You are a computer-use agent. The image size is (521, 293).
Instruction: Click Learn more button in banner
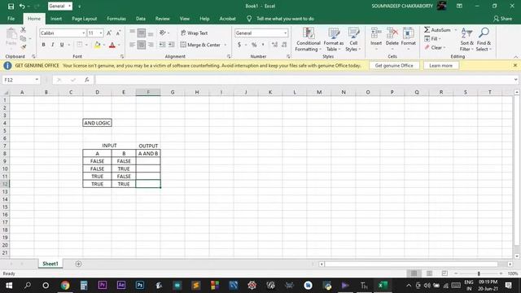441,65
